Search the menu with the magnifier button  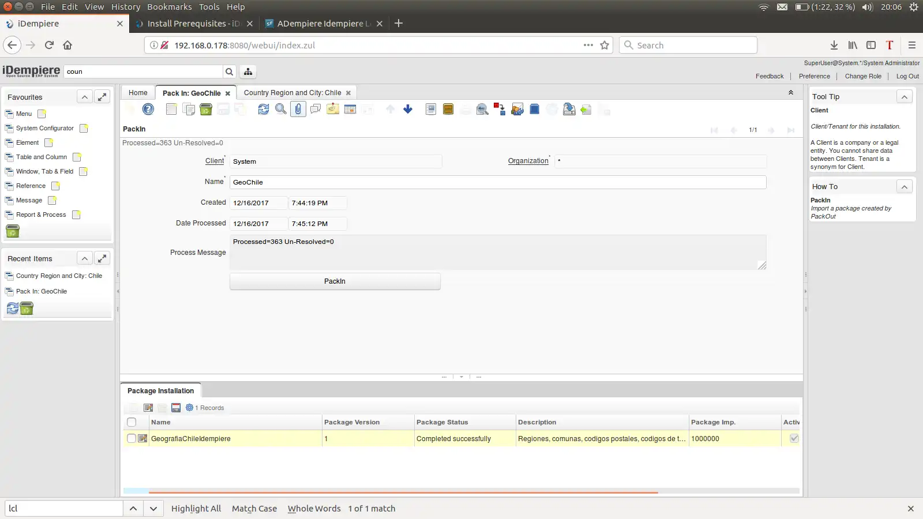coord(230,72)
